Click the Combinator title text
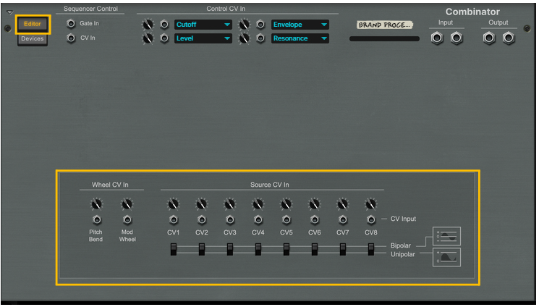Screen dimensions: 539x307 click(x=472, y=12)
